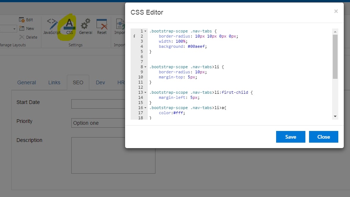350x197 pixels.
Task: Click editor scrollbar down arrow
Action: click(335, 116)
